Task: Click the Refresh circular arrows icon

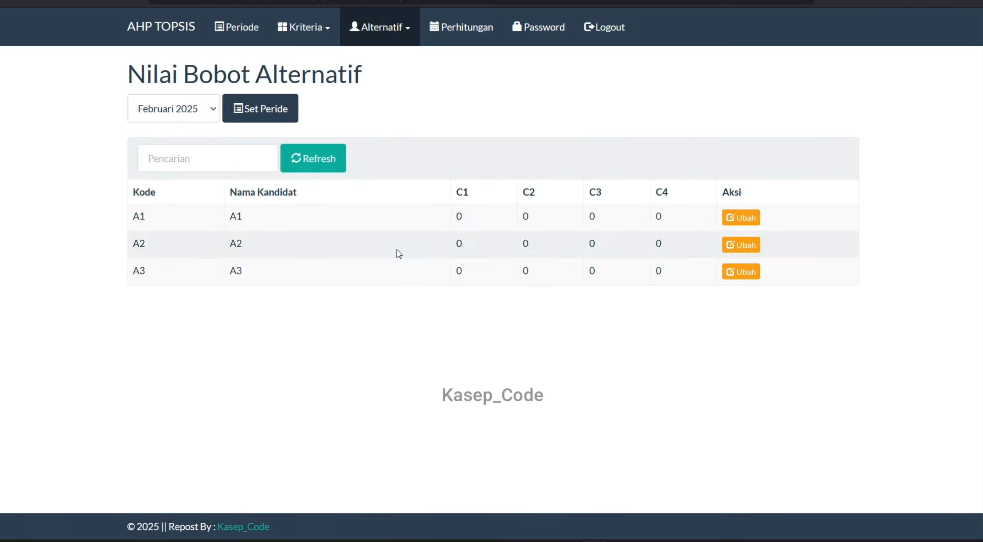Action: coord(296,158)
